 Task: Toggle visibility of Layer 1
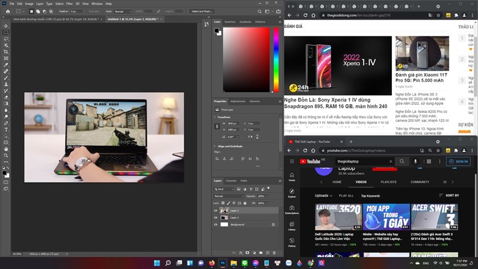tap(216, 218)
